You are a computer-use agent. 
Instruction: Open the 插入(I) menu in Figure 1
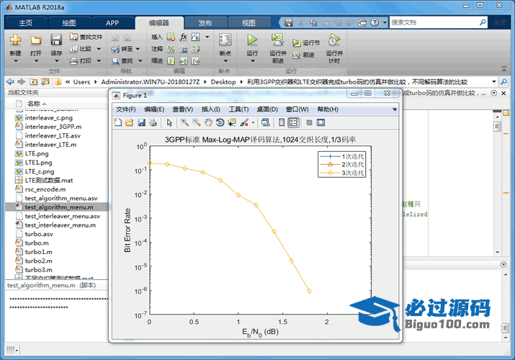[210, 109]
